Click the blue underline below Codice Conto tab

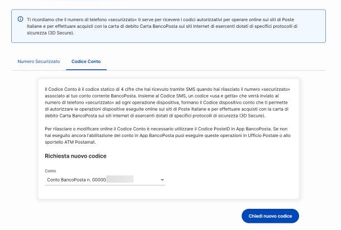(x=86, y=70)
